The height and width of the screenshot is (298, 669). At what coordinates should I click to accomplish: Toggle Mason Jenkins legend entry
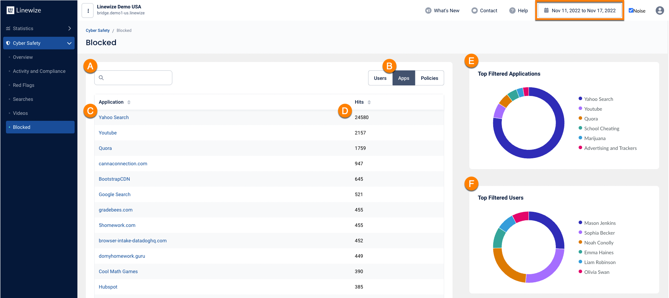[x=597, y=223]
